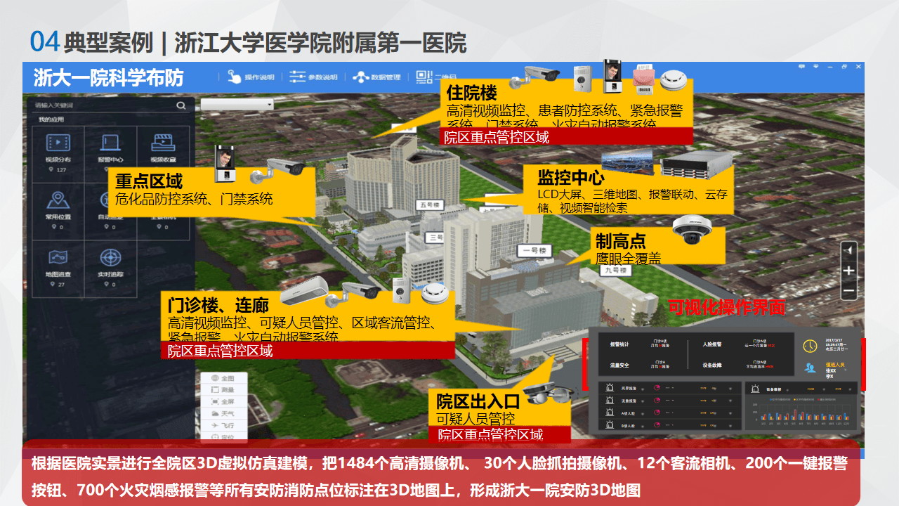Click the 参数说明 toolbar label
Image resolution: width=899 pixels, height=506 pixels.
point(323,77)
